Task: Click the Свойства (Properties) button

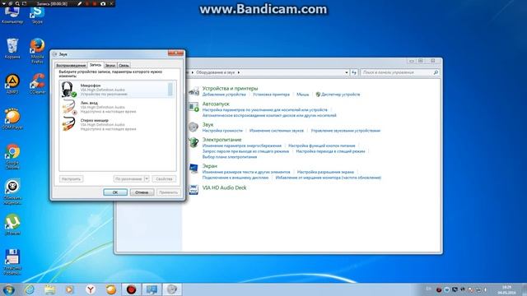Action: 164,179
